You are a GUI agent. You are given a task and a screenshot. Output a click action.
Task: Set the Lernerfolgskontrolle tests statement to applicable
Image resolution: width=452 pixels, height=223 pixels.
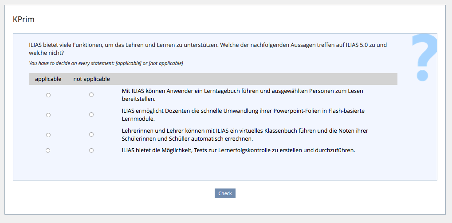click(48, 150)
